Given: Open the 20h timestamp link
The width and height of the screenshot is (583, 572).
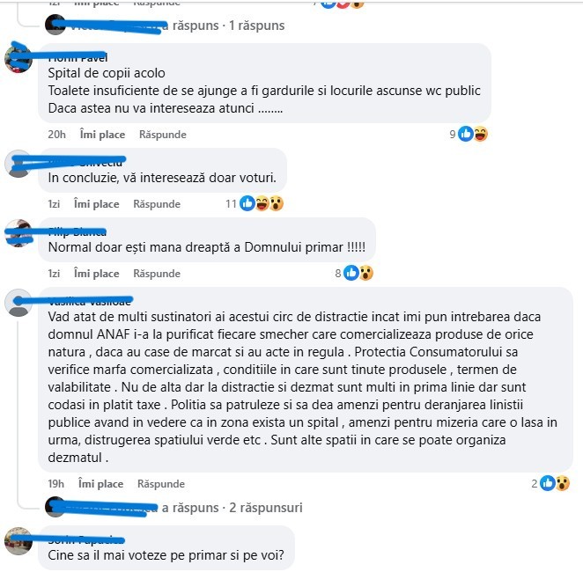Looking at the screenshot, I should point(56,134).
